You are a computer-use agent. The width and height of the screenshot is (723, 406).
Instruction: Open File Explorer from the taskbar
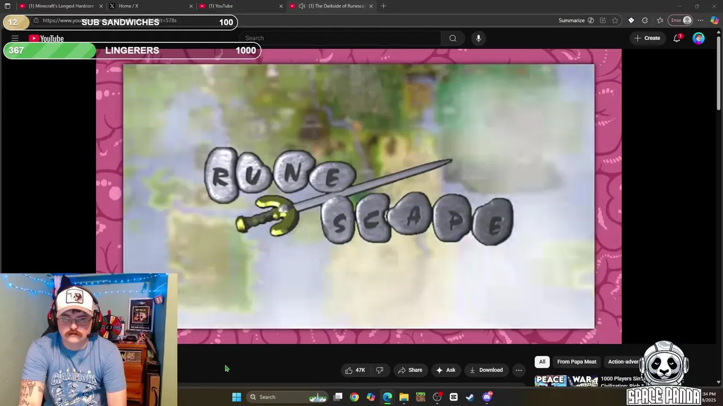404,397
